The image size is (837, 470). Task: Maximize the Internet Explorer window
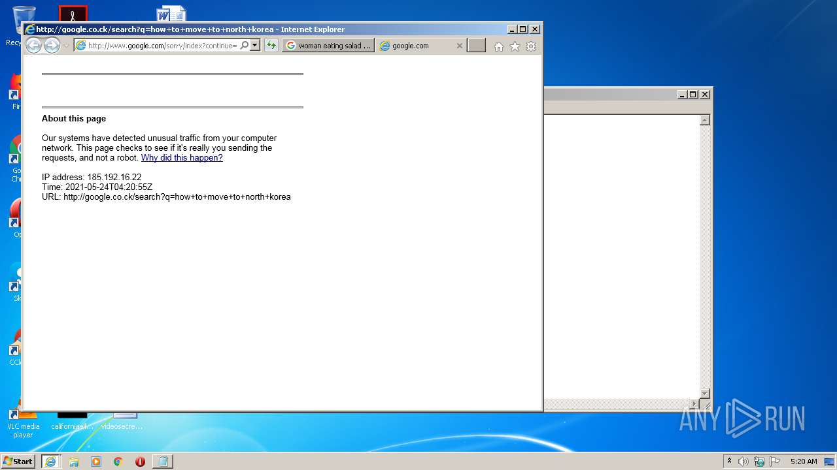coord(522,29)
